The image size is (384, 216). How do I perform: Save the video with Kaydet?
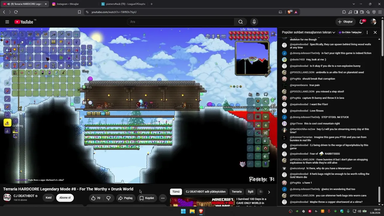tap(147, 198)
